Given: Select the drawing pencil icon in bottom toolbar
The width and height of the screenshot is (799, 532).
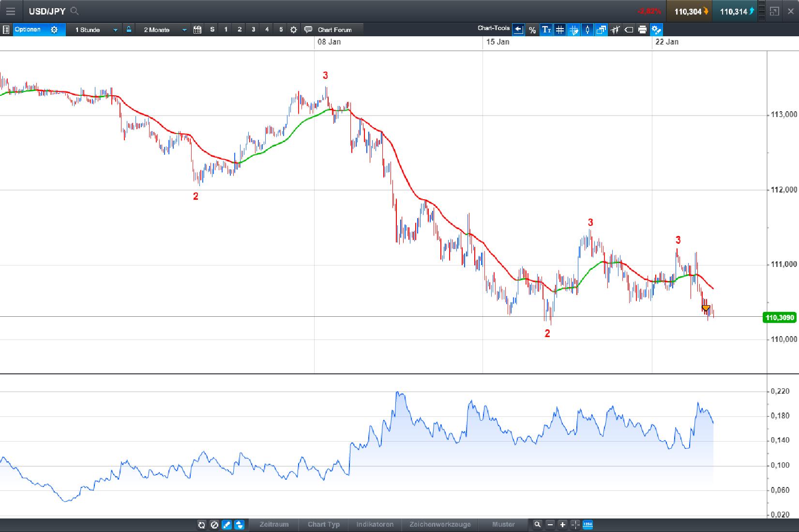Looking at the screenshot, I should point(226,525).
